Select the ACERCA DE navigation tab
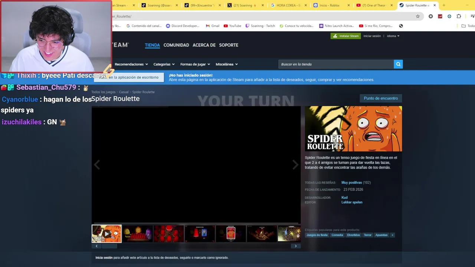This screenshot has height=267, width=475. pyautogui.click(x=204, y=45)
